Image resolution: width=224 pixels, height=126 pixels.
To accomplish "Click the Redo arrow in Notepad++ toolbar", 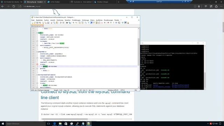I will (63, 23).
